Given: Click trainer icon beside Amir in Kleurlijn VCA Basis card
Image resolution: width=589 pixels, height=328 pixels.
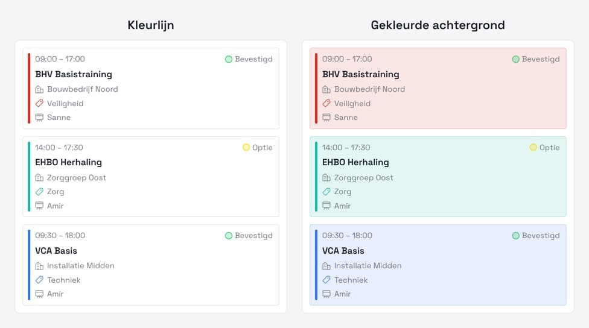Looking at the screenshot, I should (x=39, y=294).
